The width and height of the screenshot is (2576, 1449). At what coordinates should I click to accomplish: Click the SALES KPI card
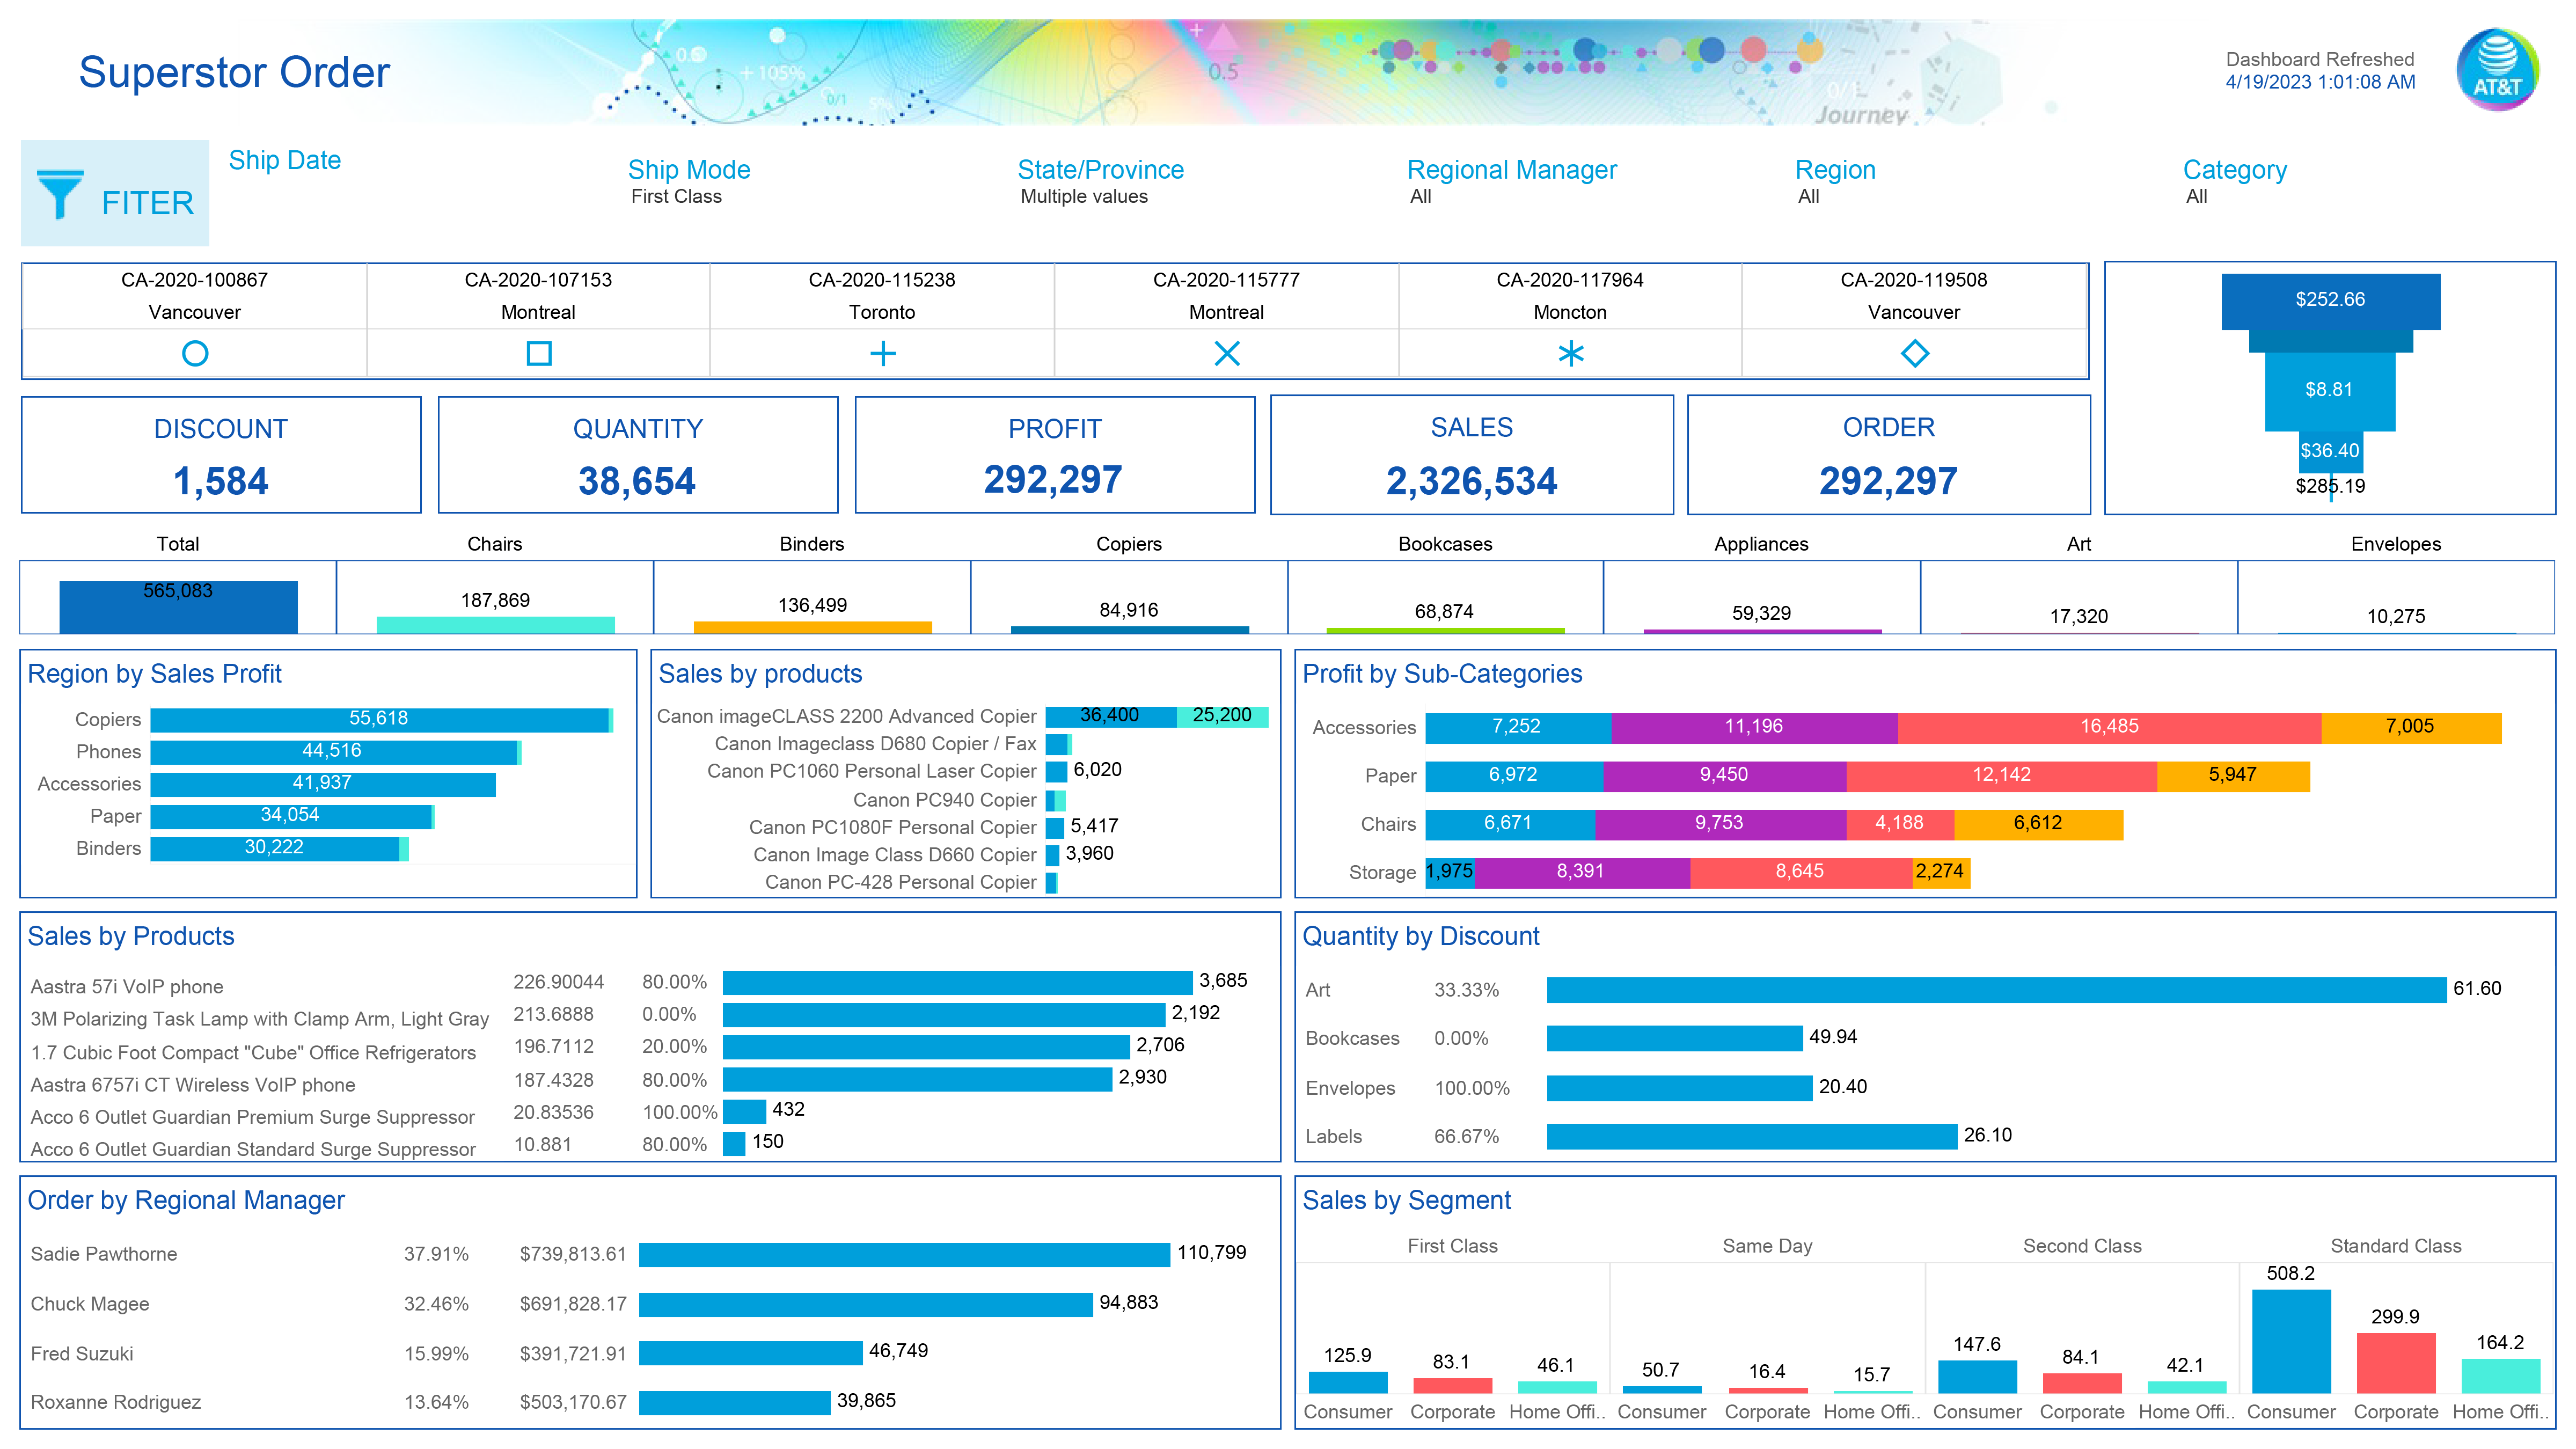click(1471, 455)
